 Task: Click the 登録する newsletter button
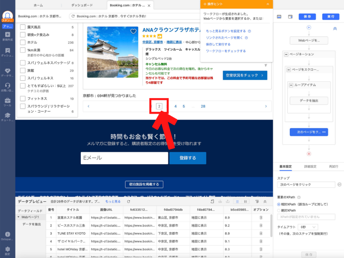coord(188,158)
